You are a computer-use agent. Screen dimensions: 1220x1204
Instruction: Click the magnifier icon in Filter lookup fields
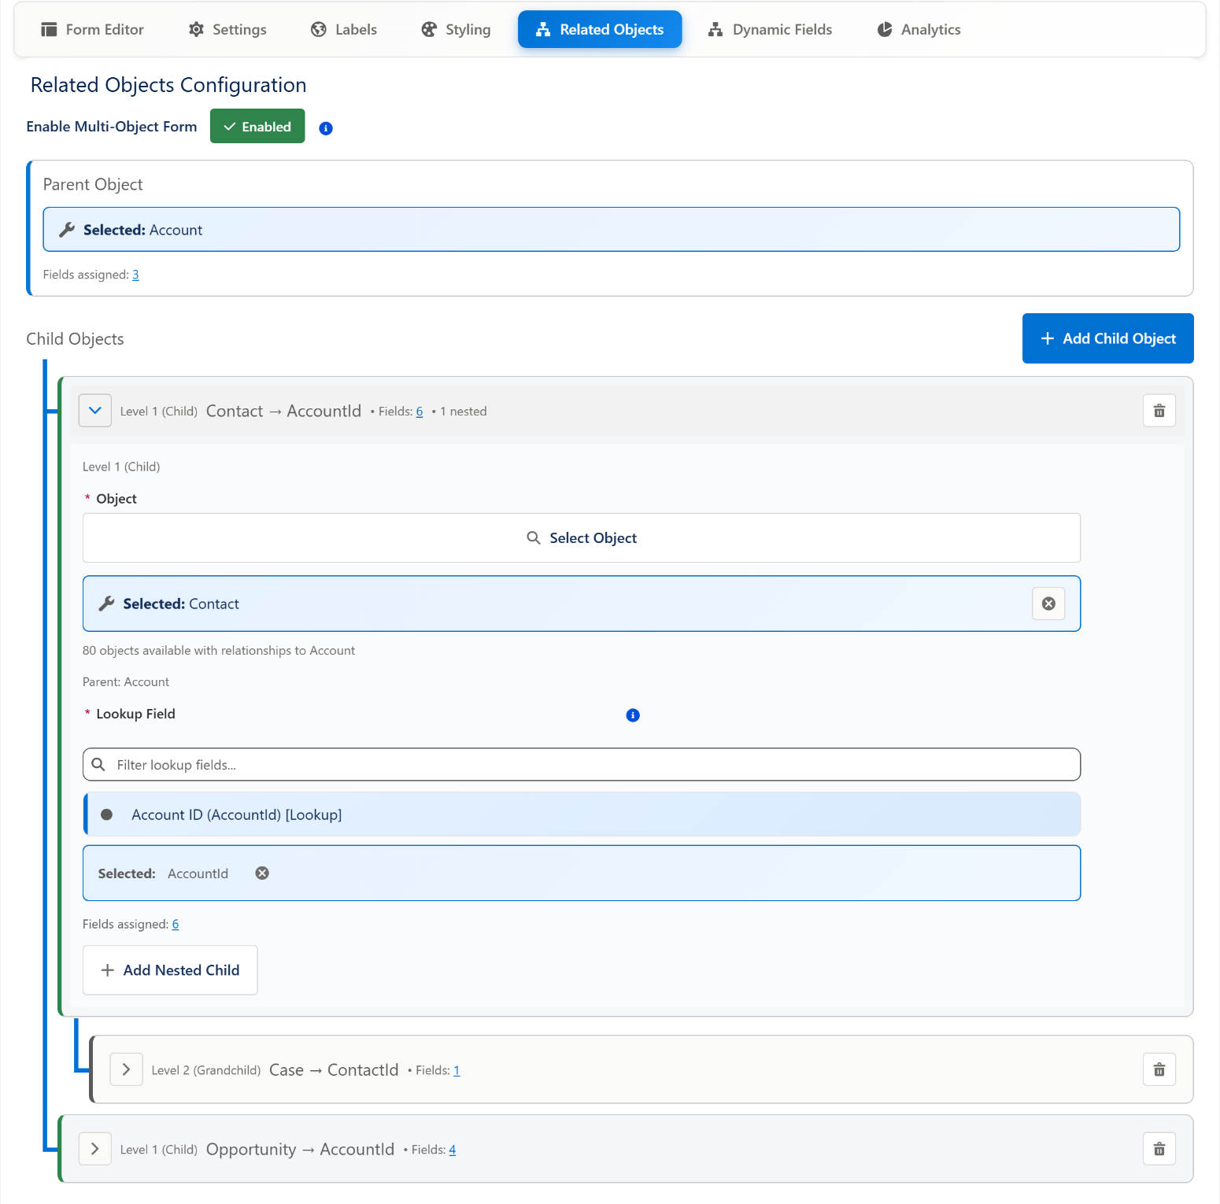pyautogui.click(x=98, y=764)
